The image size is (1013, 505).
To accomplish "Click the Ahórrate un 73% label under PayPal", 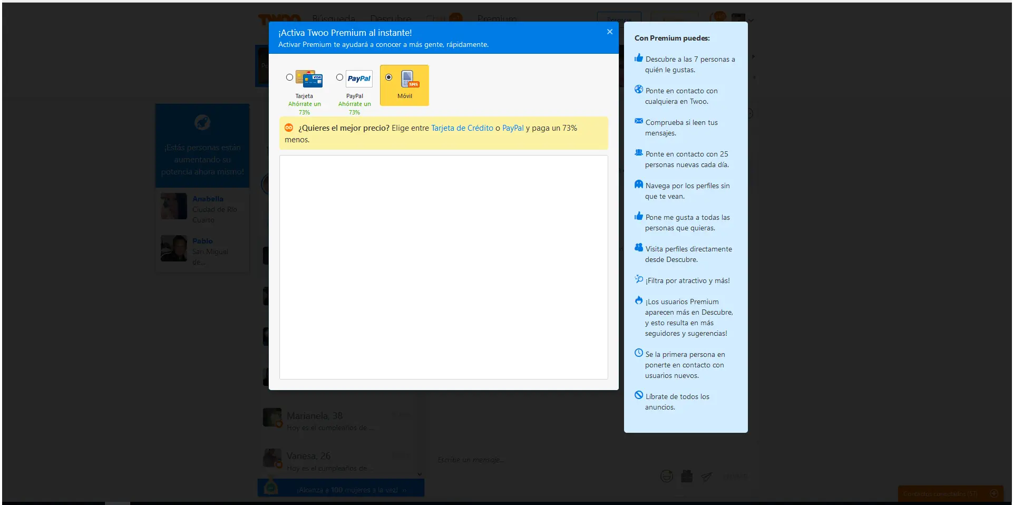I will click(354, 108).
